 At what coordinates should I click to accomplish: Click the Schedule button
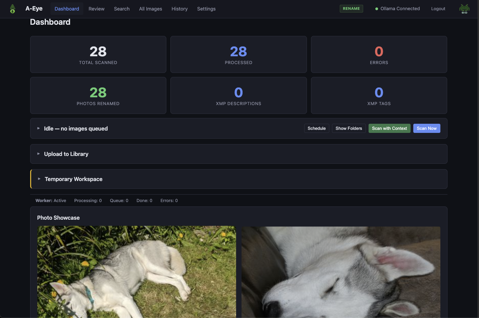[316, 128]
